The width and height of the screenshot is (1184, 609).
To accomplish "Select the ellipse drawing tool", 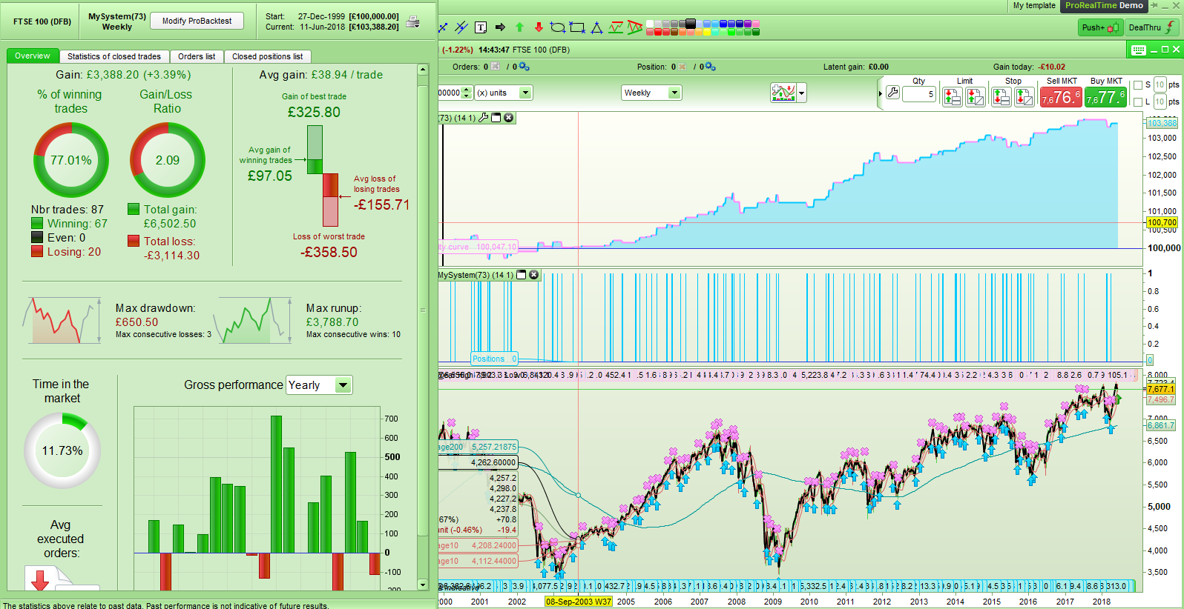I will click(557, 27).
